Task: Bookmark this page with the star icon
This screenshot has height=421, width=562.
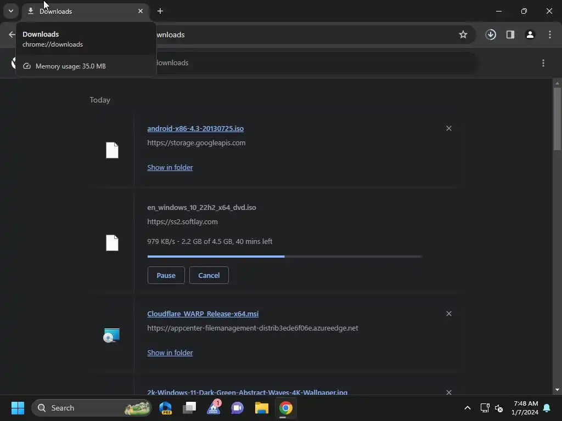Action: coord(463,35)
